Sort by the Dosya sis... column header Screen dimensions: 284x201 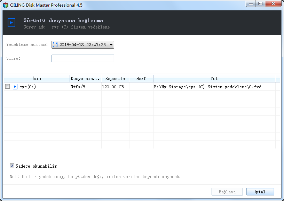pyautogui.click(x=85, y=79)
